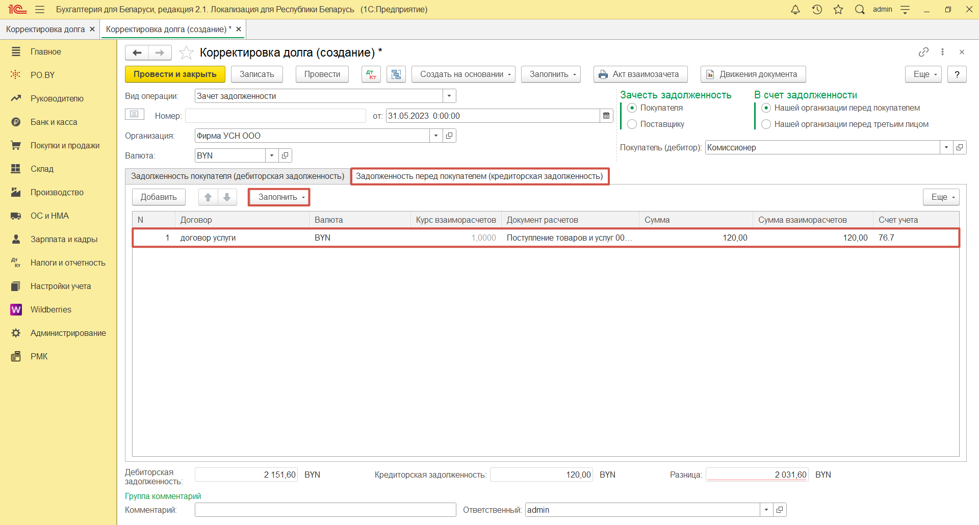Expand Создать на основании menu
This screenshot has width=979, height=525.
[463, 74]
